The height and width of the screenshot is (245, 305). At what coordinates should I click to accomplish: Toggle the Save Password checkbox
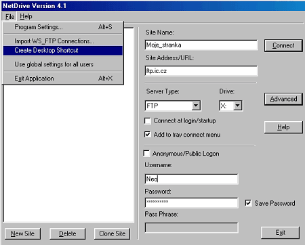(x=248, y=203)
